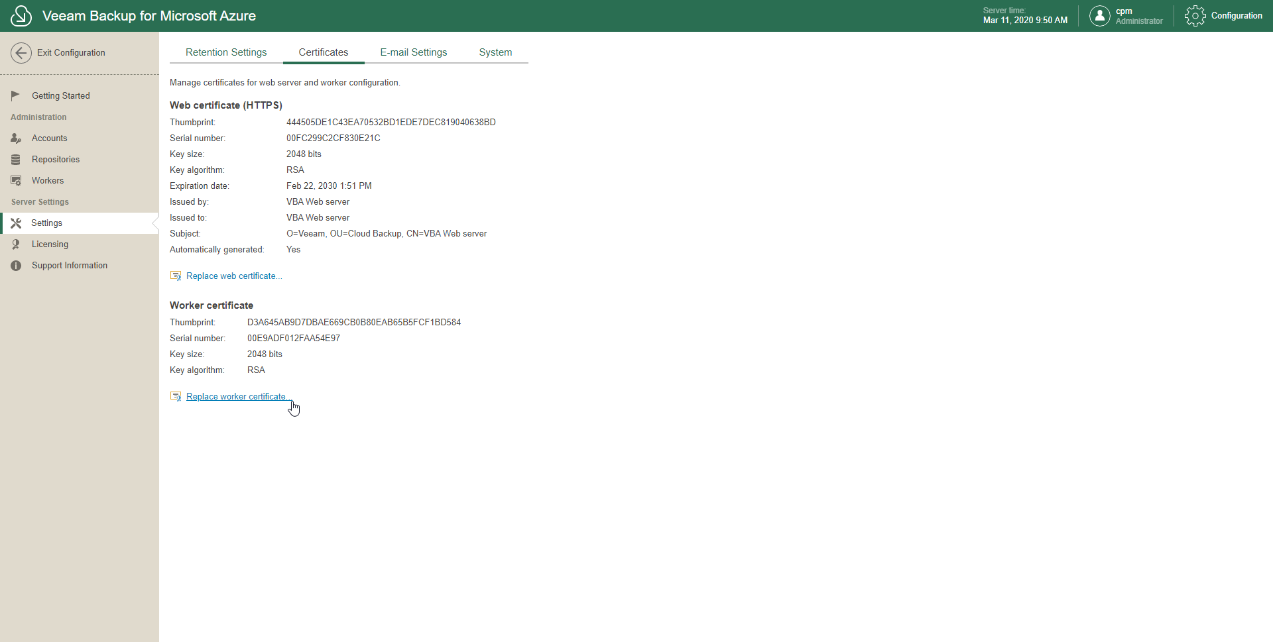This screenshot has height=642, width=1273.
Task: Click the web certificate thumbprint value
Action: click(x=391, y=122)
